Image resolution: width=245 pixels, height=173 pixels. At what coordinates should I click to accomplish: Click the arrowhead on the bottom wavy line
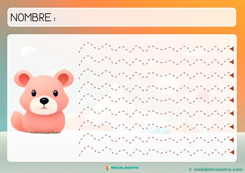point(232,152)
